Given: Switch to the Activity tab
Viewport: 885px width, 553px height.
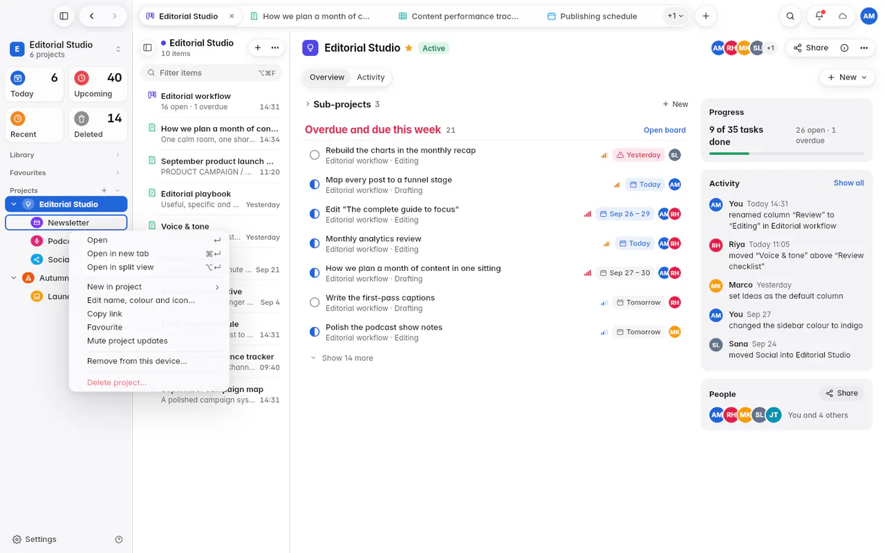Looking at the screenshot, I should [x=371, y=77].
